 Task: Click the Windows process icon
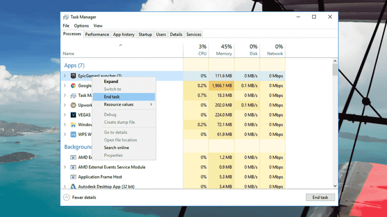[74, 124]
